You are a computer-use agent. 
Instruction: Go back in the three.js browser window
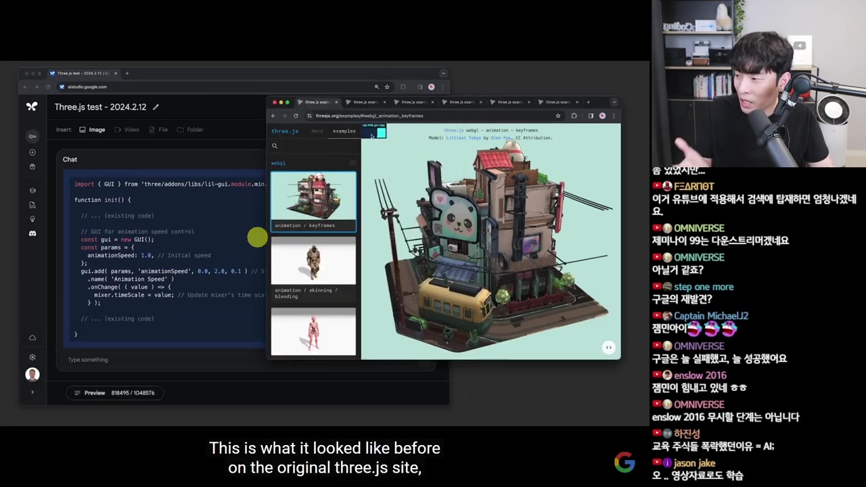pos(274,116)
